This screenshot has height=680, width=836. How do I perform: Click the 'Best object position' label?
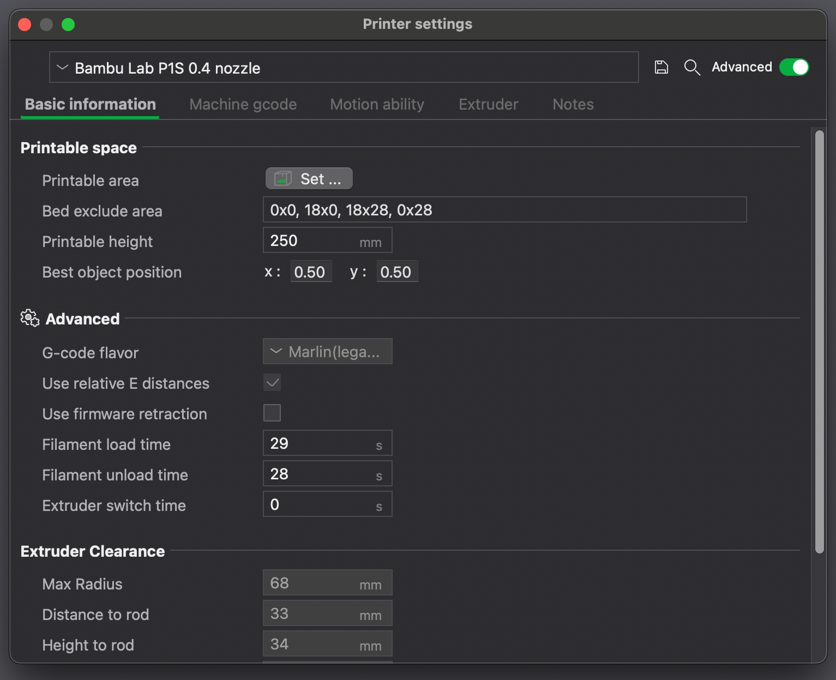coord(112,272)
